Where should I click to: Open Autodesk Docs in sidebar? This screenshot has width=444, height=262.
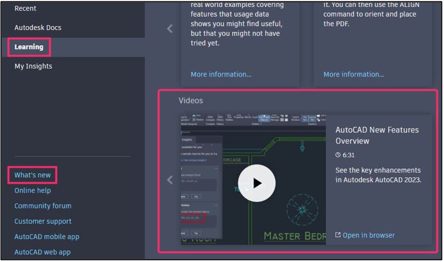coord(38,27)
